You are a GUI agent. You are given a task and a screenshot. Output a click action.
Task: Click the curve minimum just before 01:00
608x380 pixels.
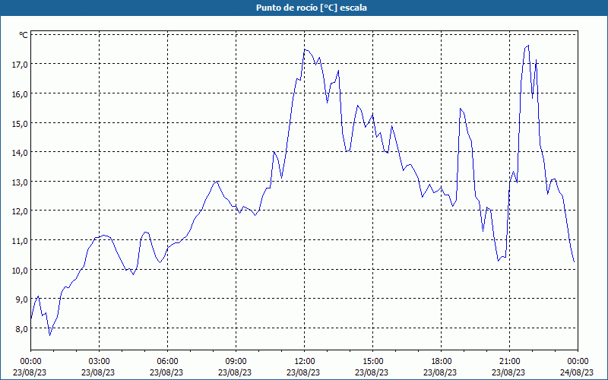pos(49,335)
